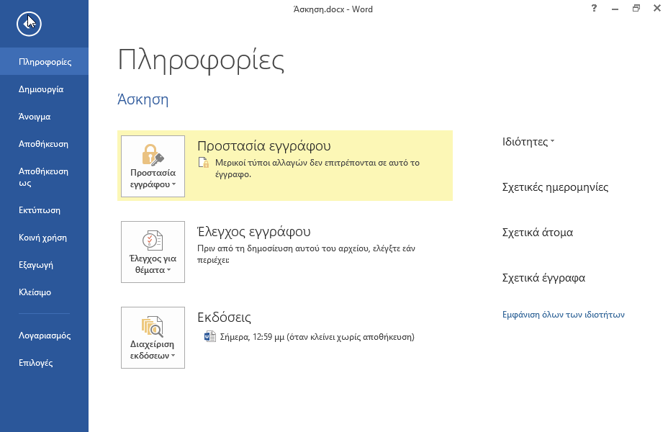Screen dimensions: 668x432
Task: Open the Εξαγωγή page
Action: click(45, 264)
